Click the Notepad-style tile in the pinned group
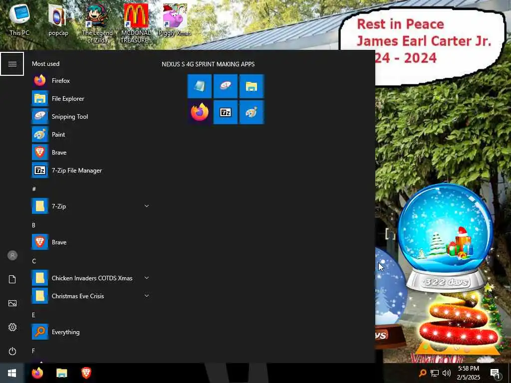This screenshot has width=511, height=383. (200, 86)
